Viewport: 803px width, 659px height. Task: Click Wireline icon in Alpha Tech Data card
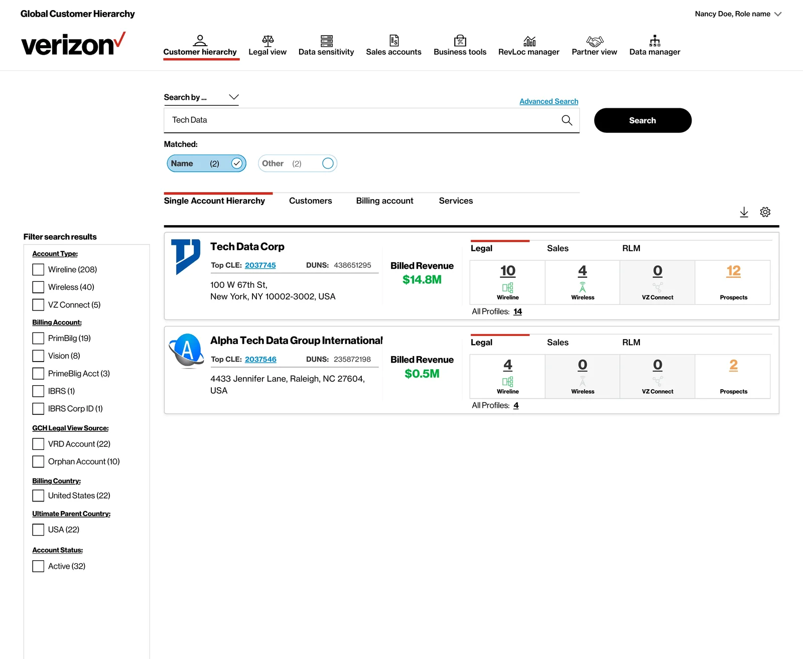pos(508,381)
